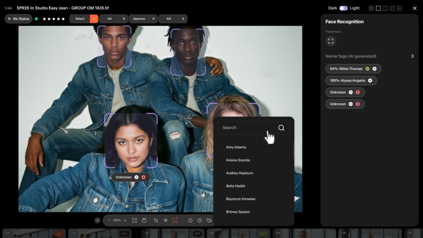Click the magnifier icon in search box
Image resolution: width=423 pixels, height=238 pixels.
pyautogui.click(x=281, y=128)
